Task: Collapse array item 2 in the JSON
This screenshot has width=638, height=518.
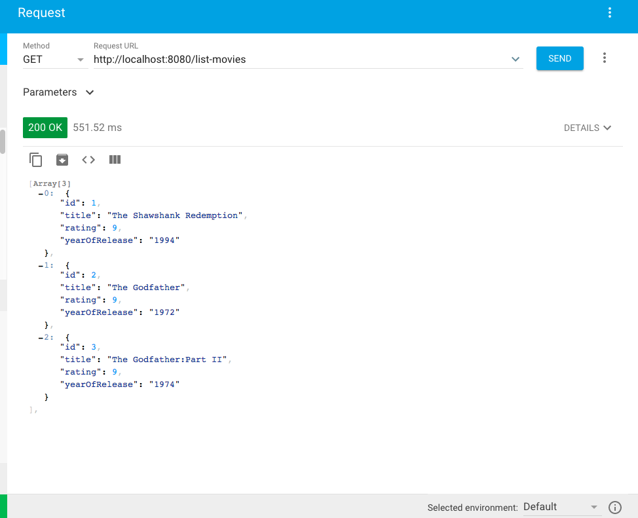Action: coord(41,338)
